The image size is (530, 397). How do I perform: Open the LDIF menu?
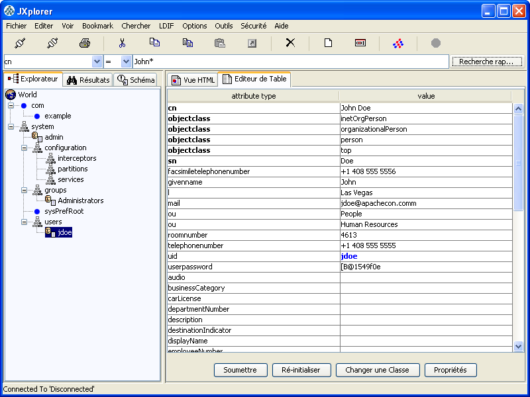166,26
